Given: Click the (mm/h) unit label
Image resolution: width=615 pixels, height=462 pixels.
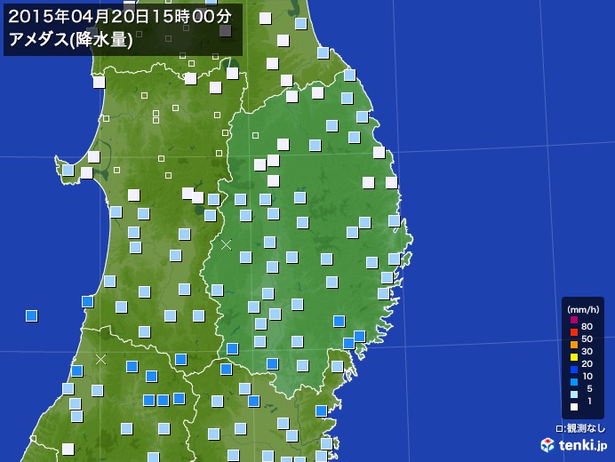Looking at the screenshot, I should pyautogui.click(x=583, y=309).
